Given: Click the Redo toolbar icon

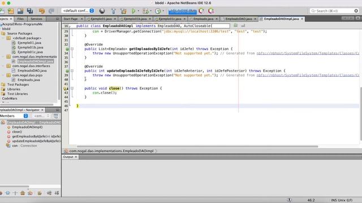Looking at the screenshot, I should 51,11.
